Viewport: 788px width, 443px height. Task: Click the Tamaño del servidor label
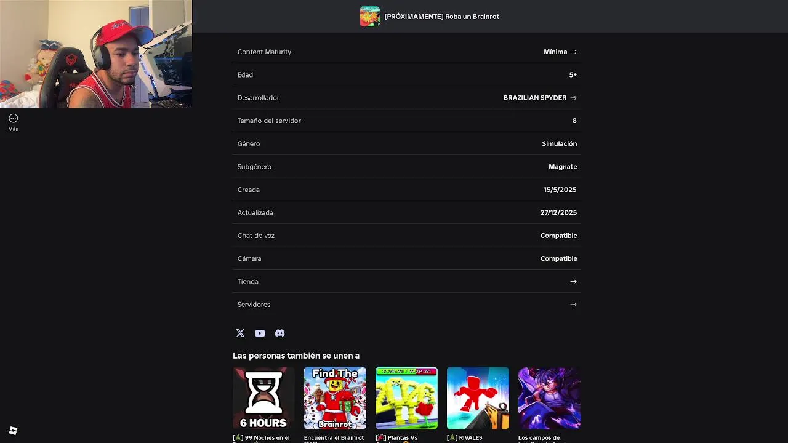tap(269, 121)
